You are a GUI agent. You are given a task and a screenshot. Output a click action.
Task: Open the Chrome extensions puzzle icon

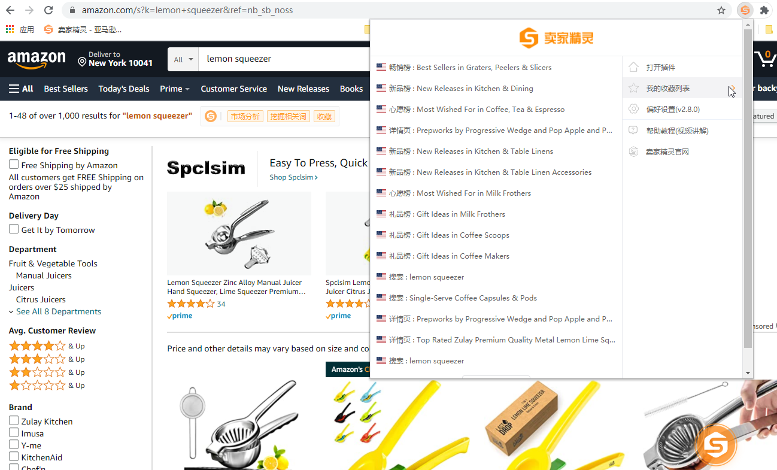click(764, 10)
